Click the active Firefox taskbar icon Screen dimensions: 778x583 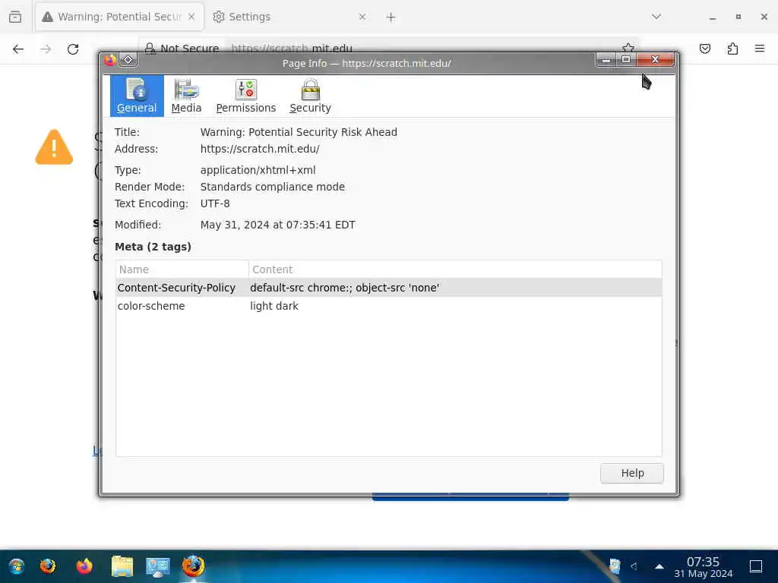(194, 566)
